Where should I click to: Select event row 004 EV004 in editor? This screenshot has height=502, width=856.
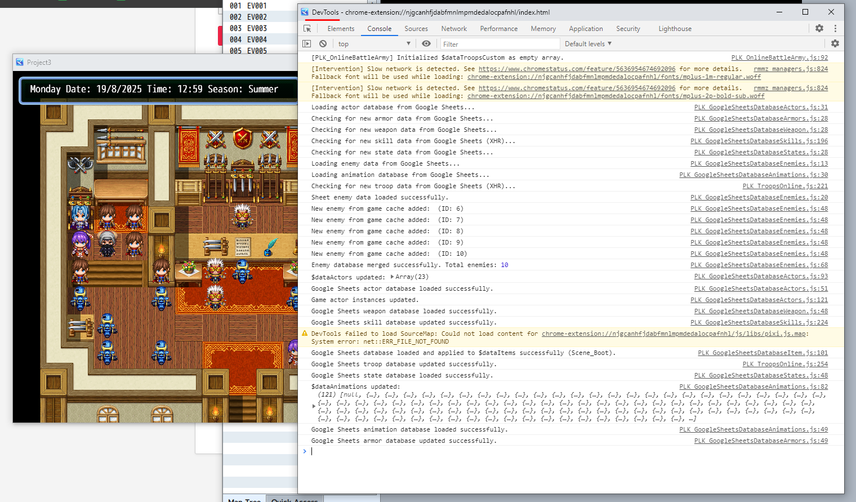click(x=260, y=39)
